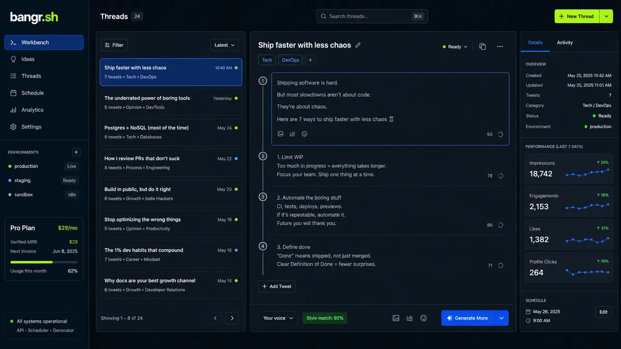Open thread 'Build in public, but do it right'
Screen dimensions: 621x349
click(171, 193)
